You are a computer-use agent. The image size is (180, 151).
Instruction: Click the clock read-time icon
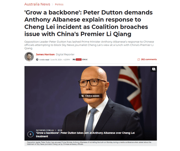pos(37,60)
